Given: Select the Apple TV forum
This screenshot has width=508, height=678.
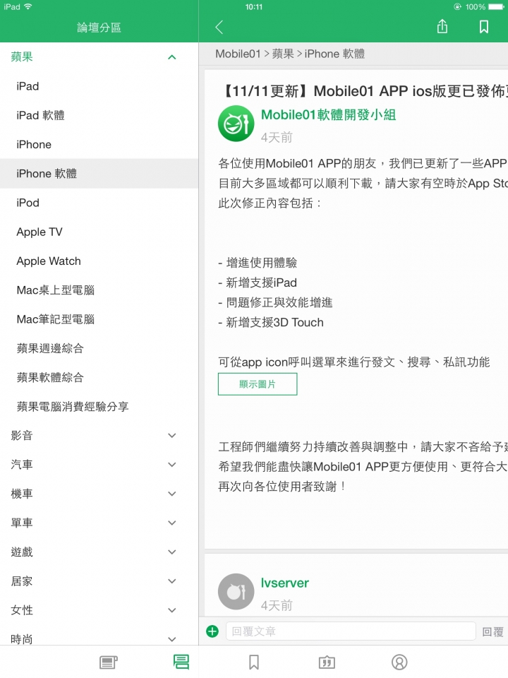Looking at the screenshot, I should point(99,232).
